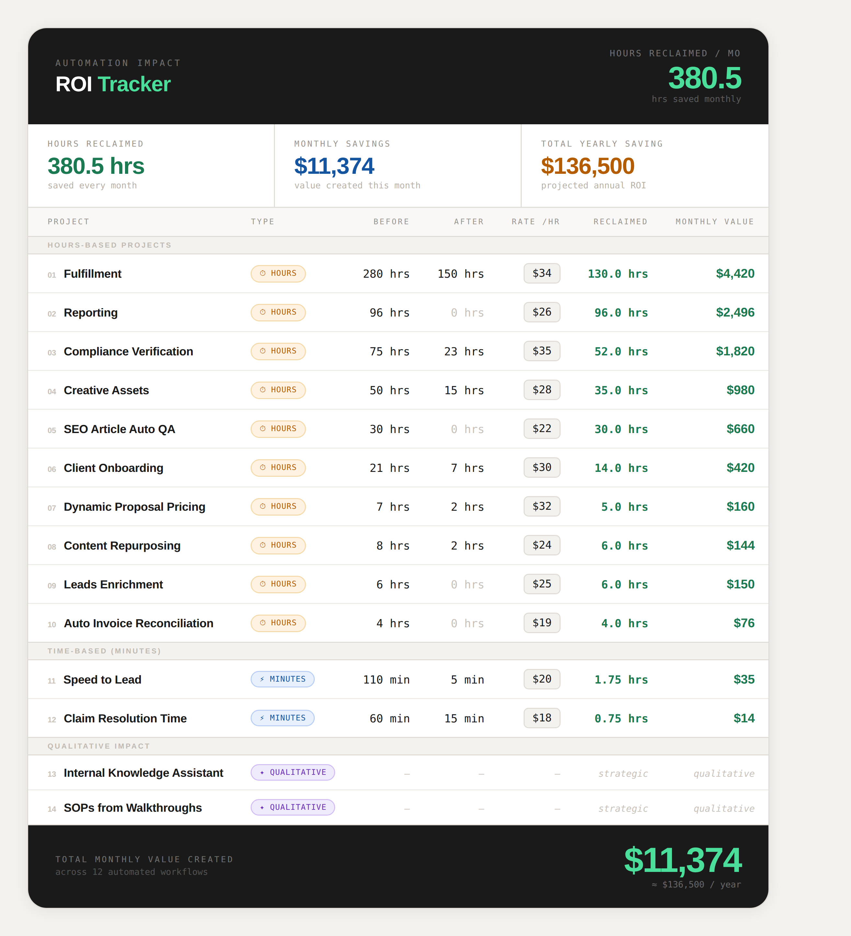Click the $22 rate for SEO Article Auto QA

[542, 429]
